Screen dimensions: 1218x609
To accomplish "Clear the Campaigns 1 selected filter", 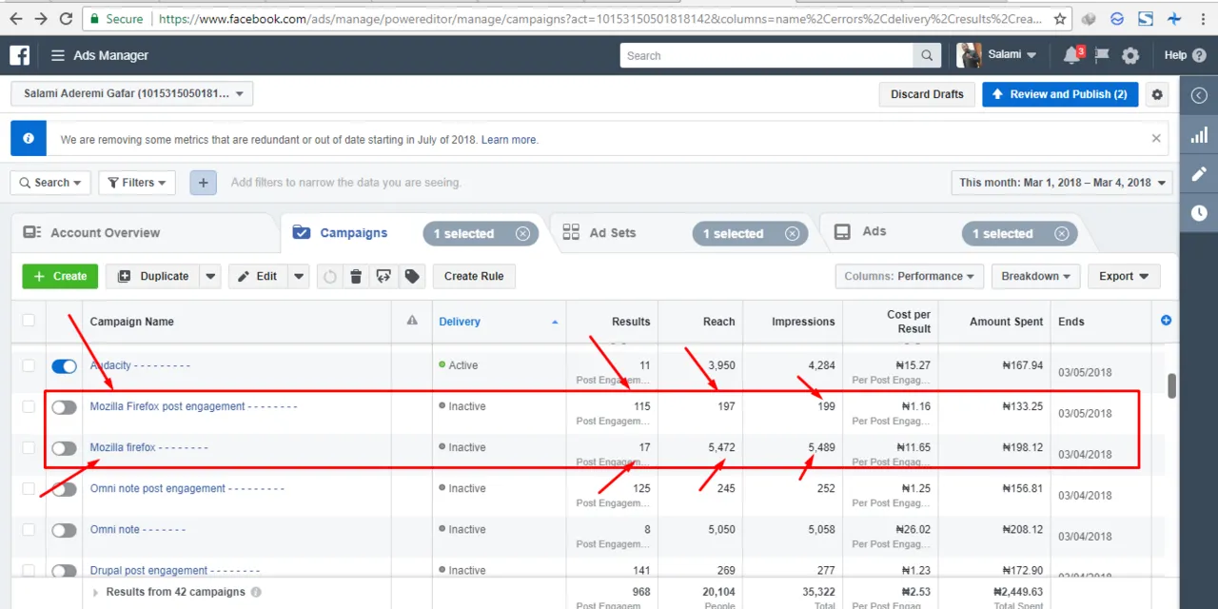I will coord(523,233).
